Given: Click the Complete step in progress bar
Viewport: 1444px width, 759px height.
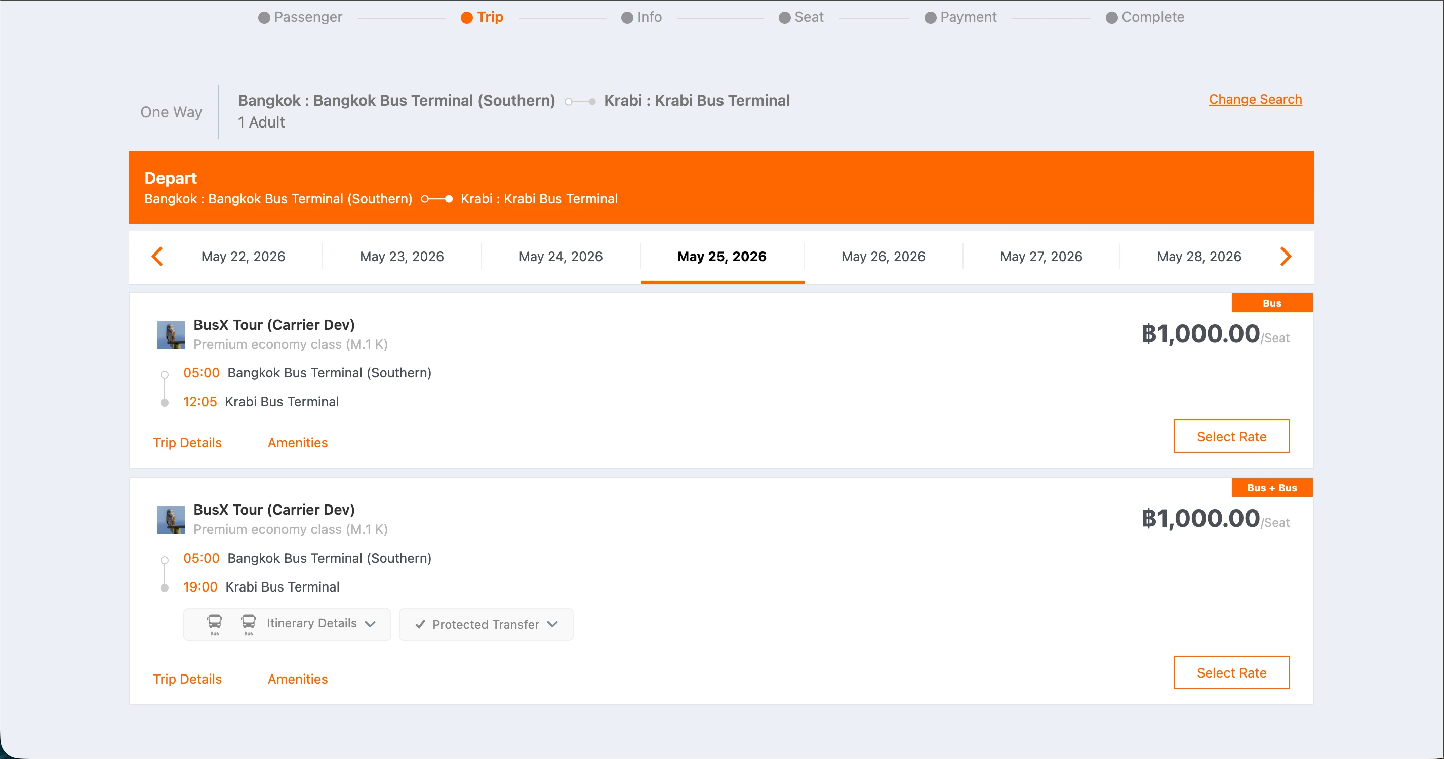Looking at the screenshot, I should point(1145,17).
